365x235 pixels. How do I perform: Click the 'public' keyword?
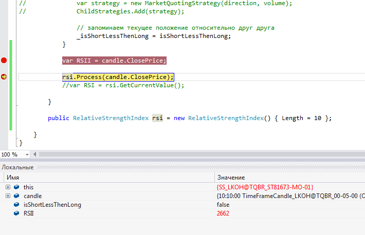59,118
